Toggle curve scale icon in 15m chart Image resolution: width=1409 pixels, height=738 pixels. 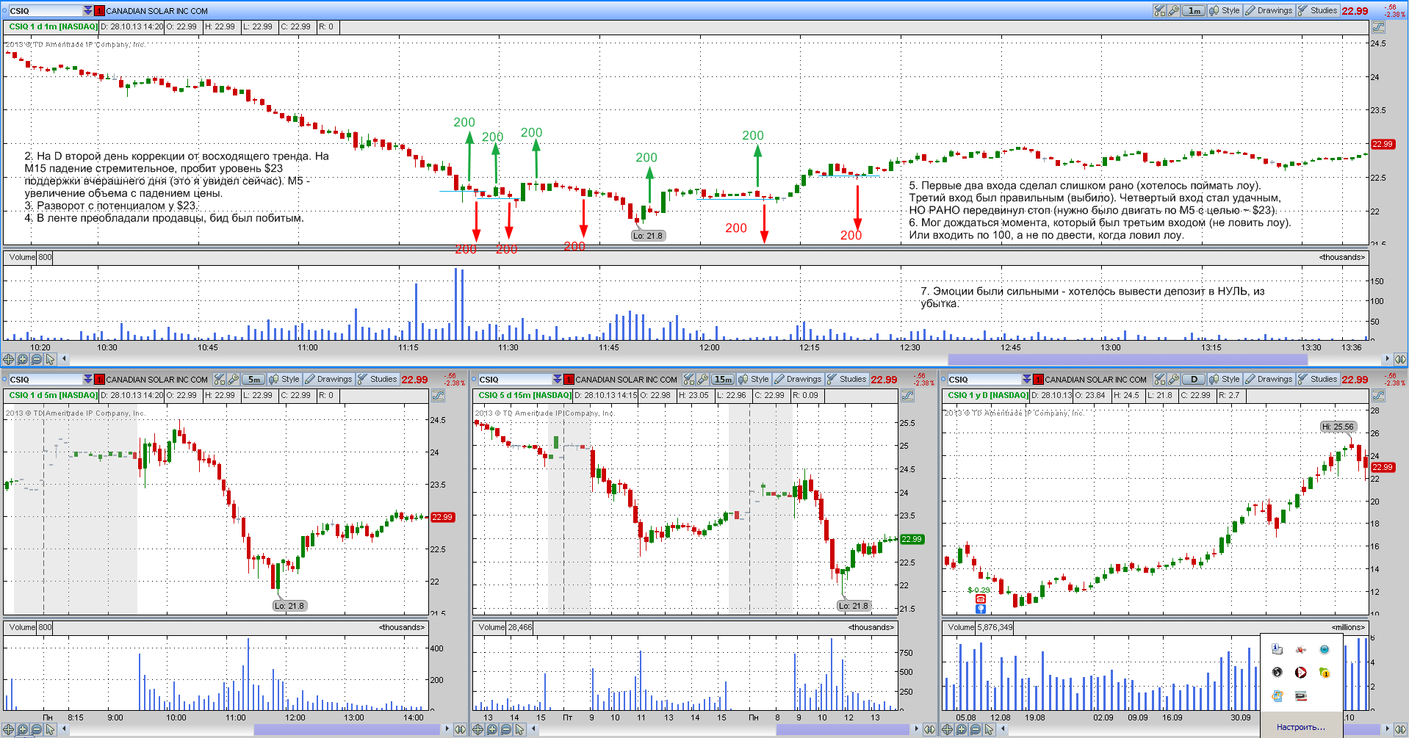[907, 395]
